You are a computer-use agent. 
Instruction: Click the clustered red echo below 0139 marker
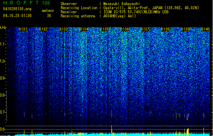coord(188,117)
